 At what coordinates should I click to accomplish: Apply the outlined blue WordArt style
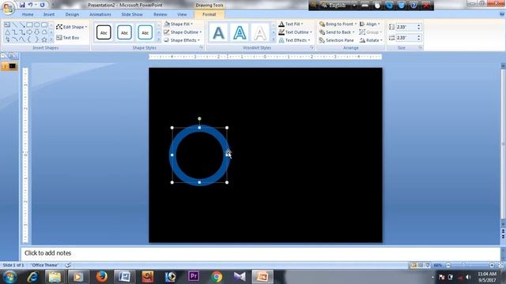240,33
